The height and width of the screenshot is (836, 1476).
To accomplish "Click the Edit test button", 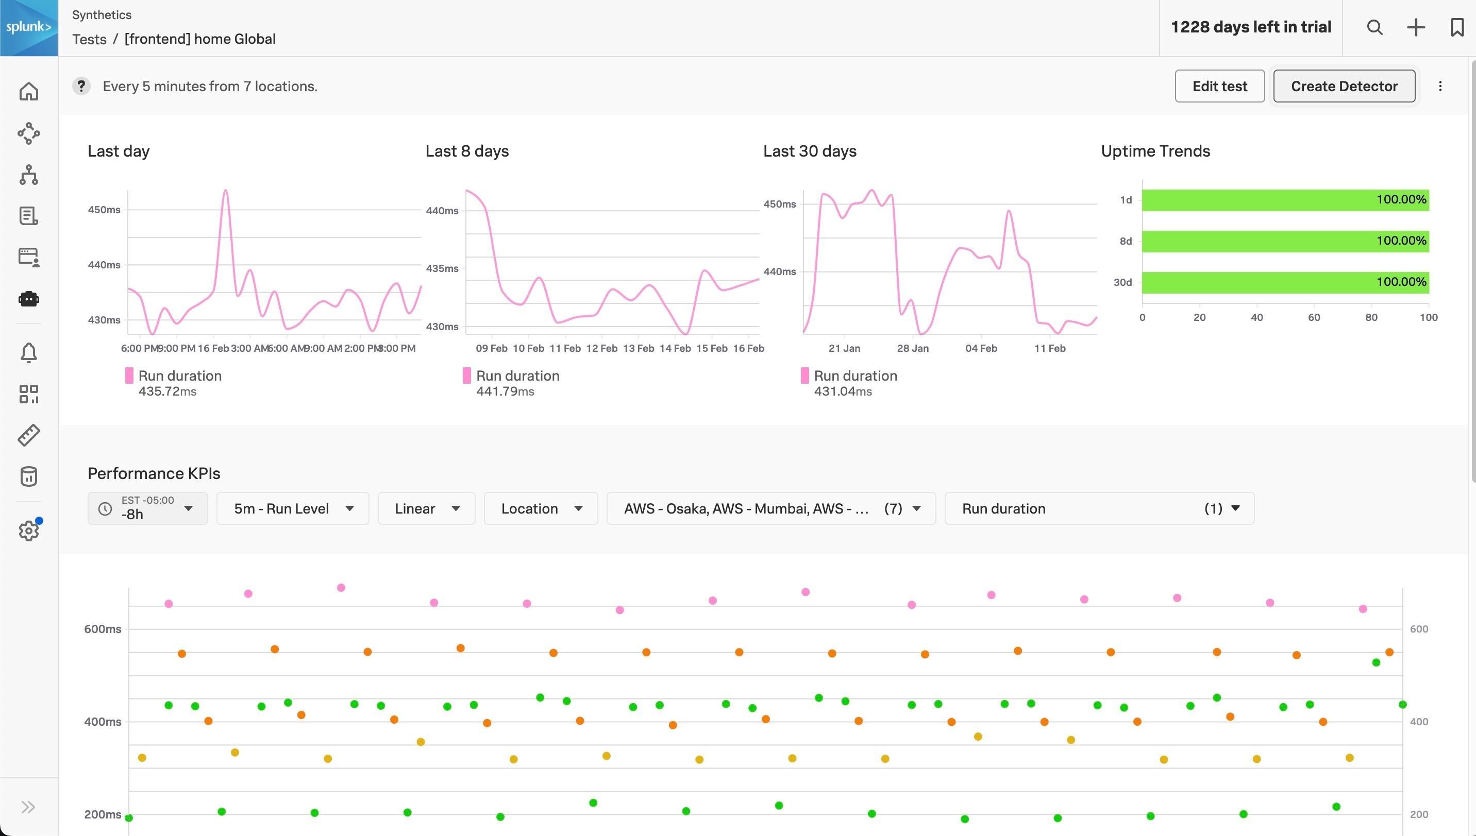I will click(x=1219, y=86).
